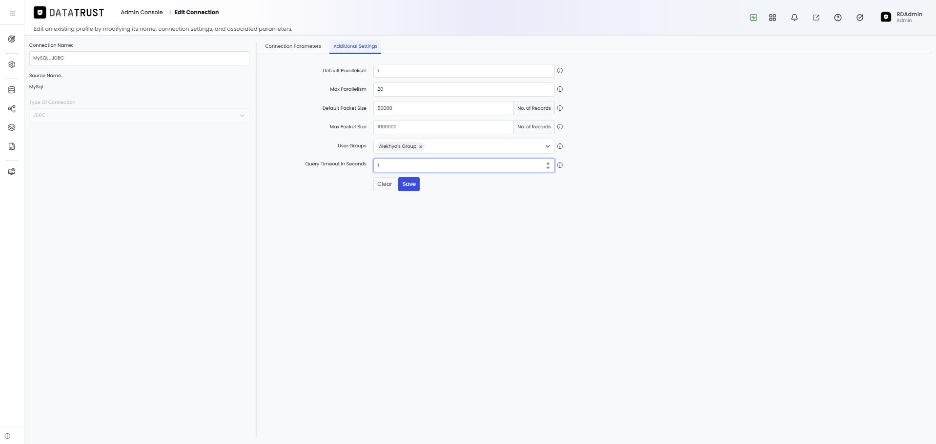Open the settings gear in sidebar
Viewport: 936px width, 444px height.
click(12, 64)
